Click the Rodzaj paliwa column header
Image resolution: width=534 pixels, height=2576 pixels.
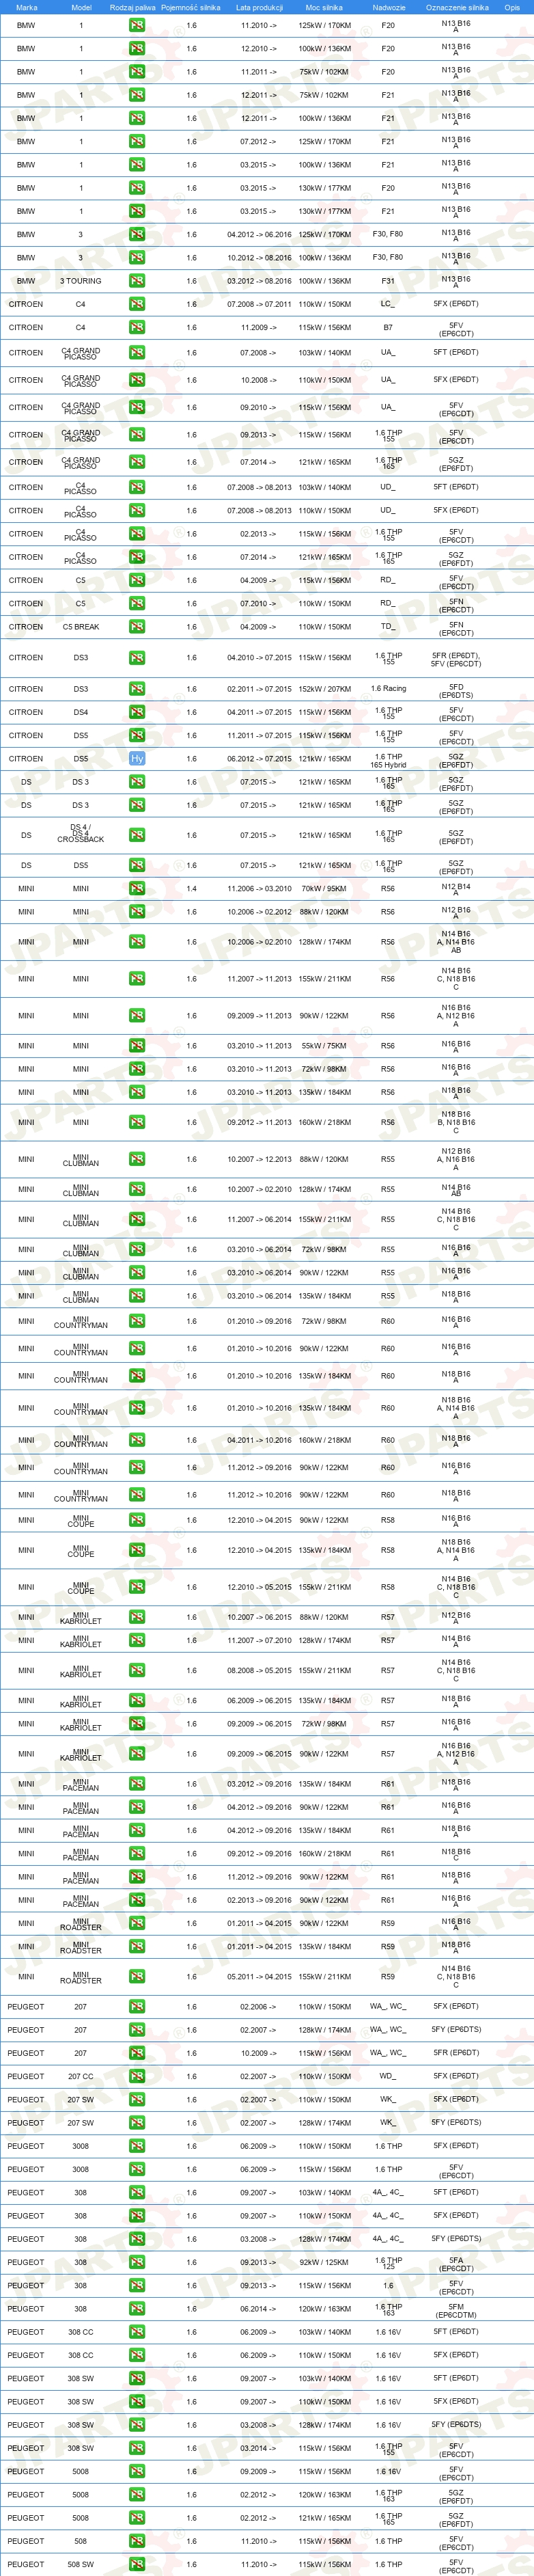tap(133, 7)
